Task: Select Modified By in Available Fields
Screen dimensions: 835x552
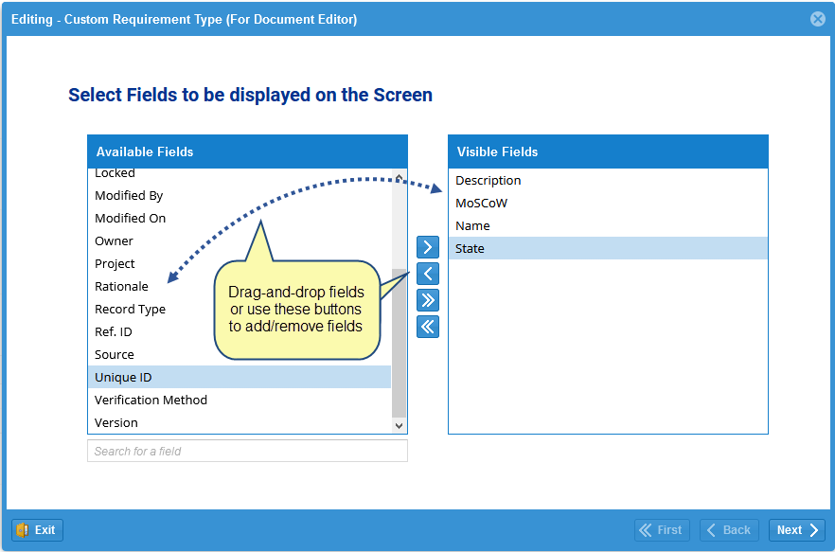Action: (x=240, y=196)
